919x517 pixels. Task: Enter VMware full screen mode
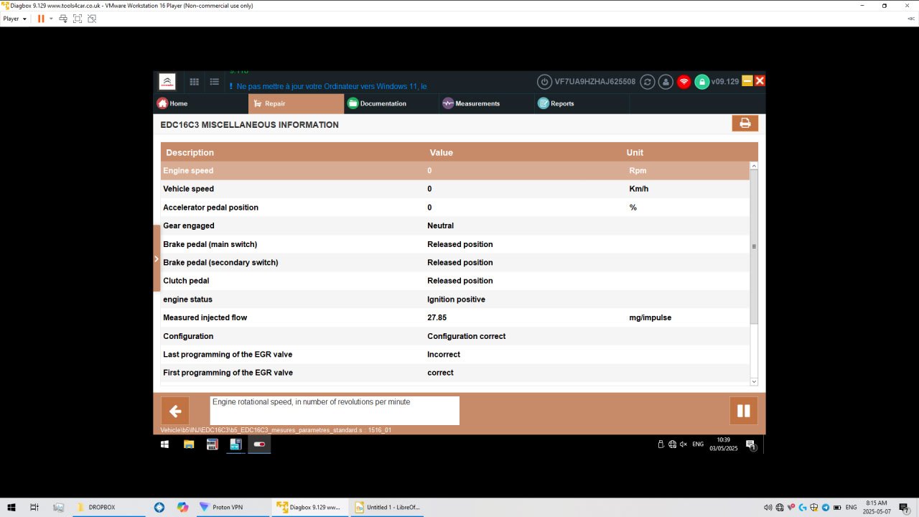click(x=78, y=19)
